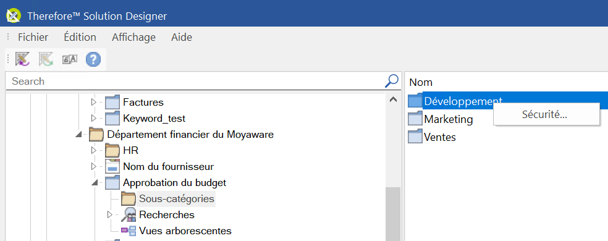Click the Nom column header

click(x=421, y=82)
